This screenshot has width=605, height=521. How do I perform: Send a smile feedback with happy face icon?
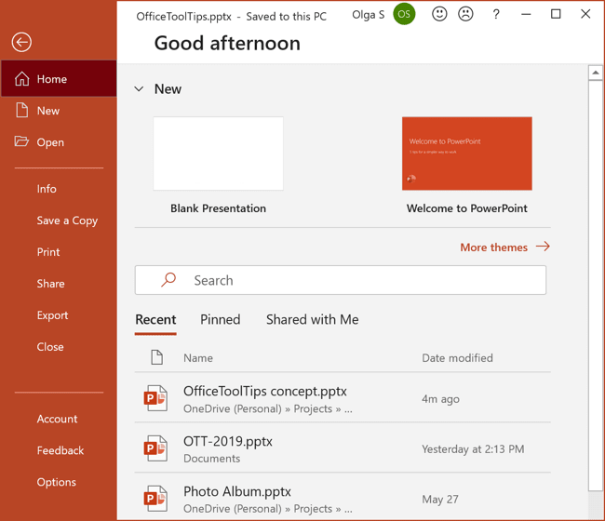[439, 14]
